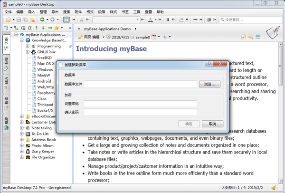Click the green move-down arrow

coord(43,28)
